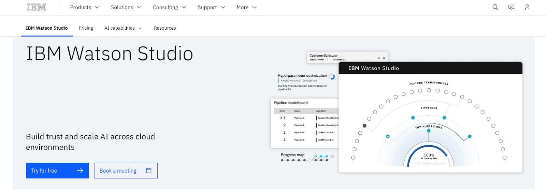Click the Pipeline 2 row

tap(306, 125)
